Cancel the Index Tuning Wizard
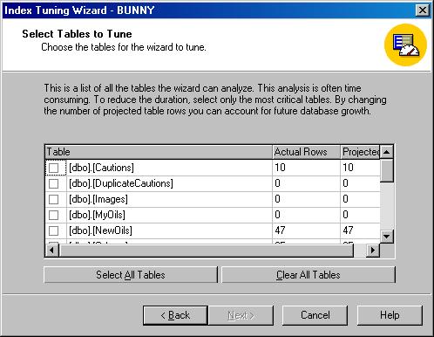 click(315, 315)
